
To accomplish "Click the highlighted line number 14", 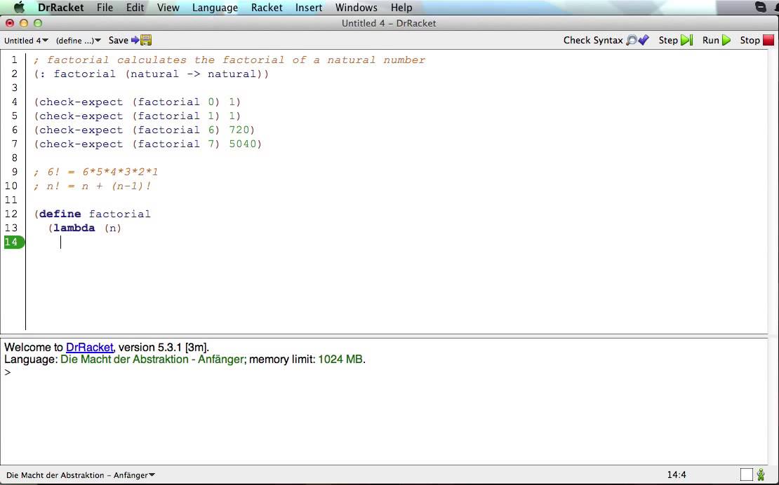I will (14, 242).
